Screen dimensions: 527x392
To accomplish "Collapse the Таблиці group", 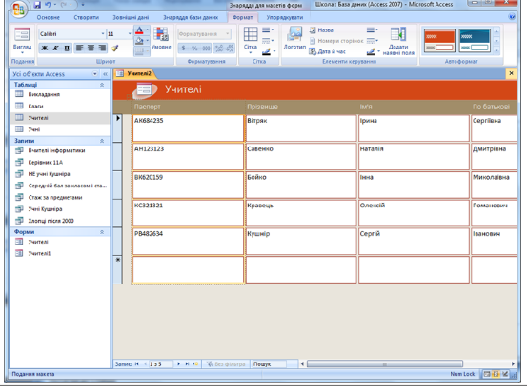I will [102, 85].
